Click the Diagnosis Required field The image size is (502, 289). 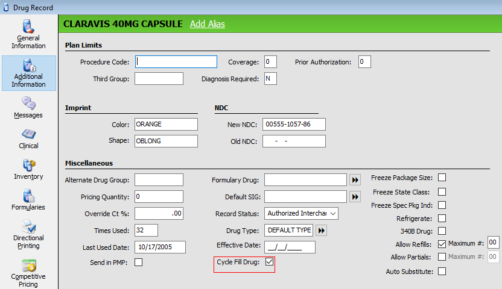(270, 78)
